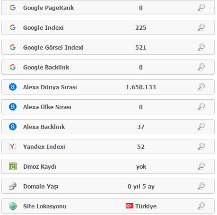Click magnifier icon in Google Görsel Indexi row
The image size is (217, 215).
tap(201, 47)
